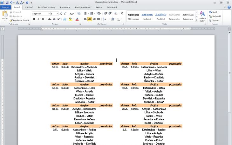The image size is (232, 145).
Task: Align text to the left
Action: coord(85,19)
